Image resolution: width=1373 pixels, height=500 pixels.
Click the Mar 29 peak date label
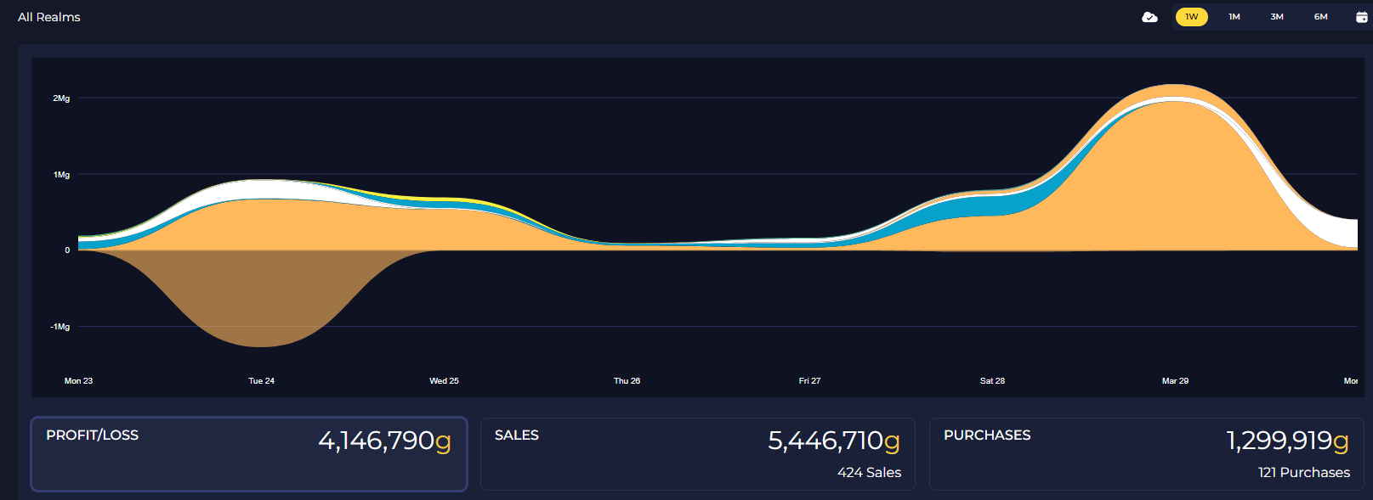click(1175, 381)
